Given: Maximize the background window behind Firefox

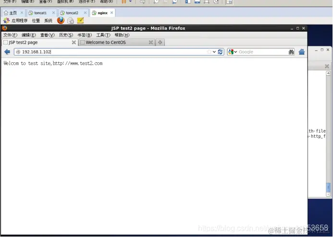Looking at the screenshot, I should (x=322, y=50).
